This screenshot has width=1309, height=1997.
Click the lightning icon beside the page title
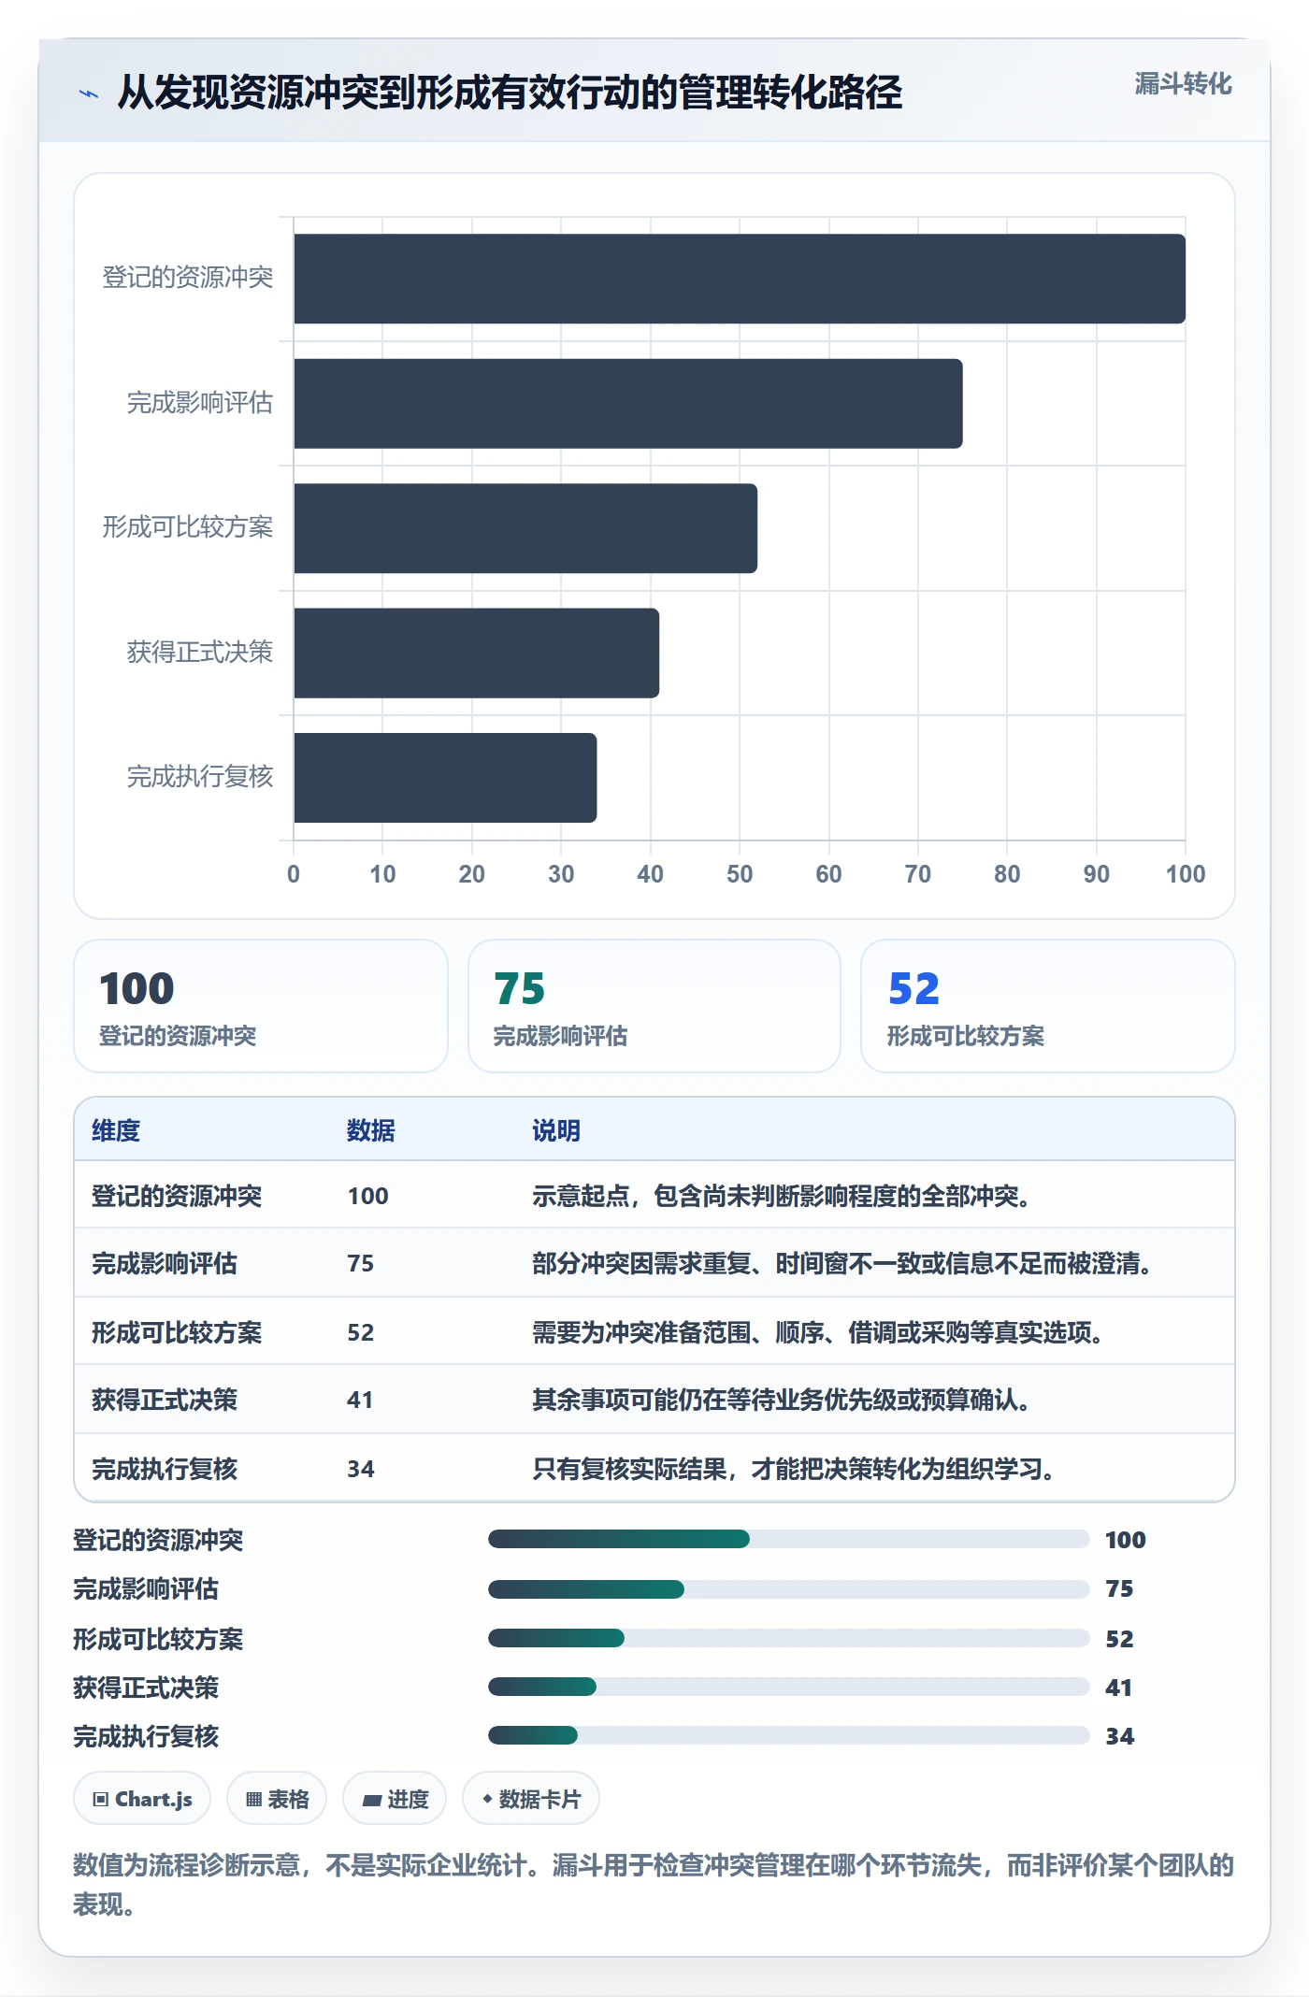[x=89, y=93]
